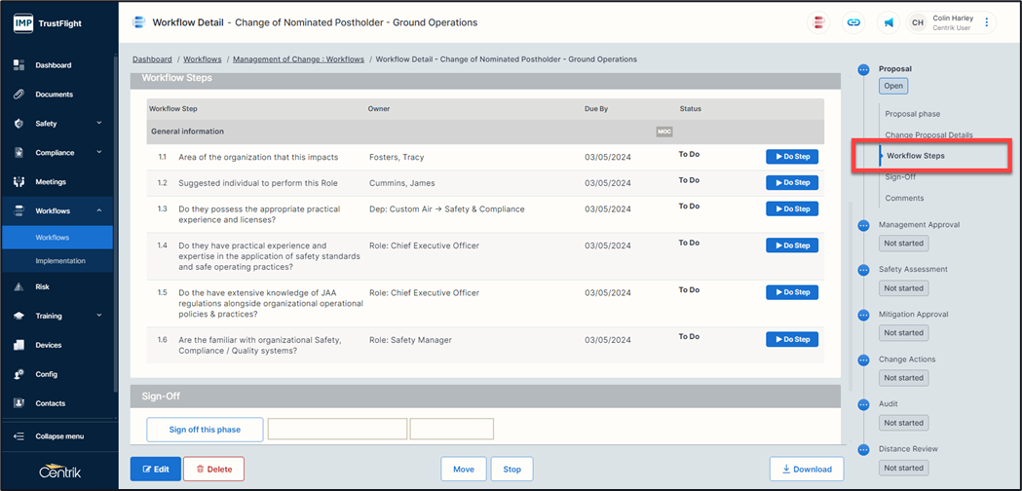Expand the Compliance sidebar section
Screen dimensions: 1022x491
[99, 153]
